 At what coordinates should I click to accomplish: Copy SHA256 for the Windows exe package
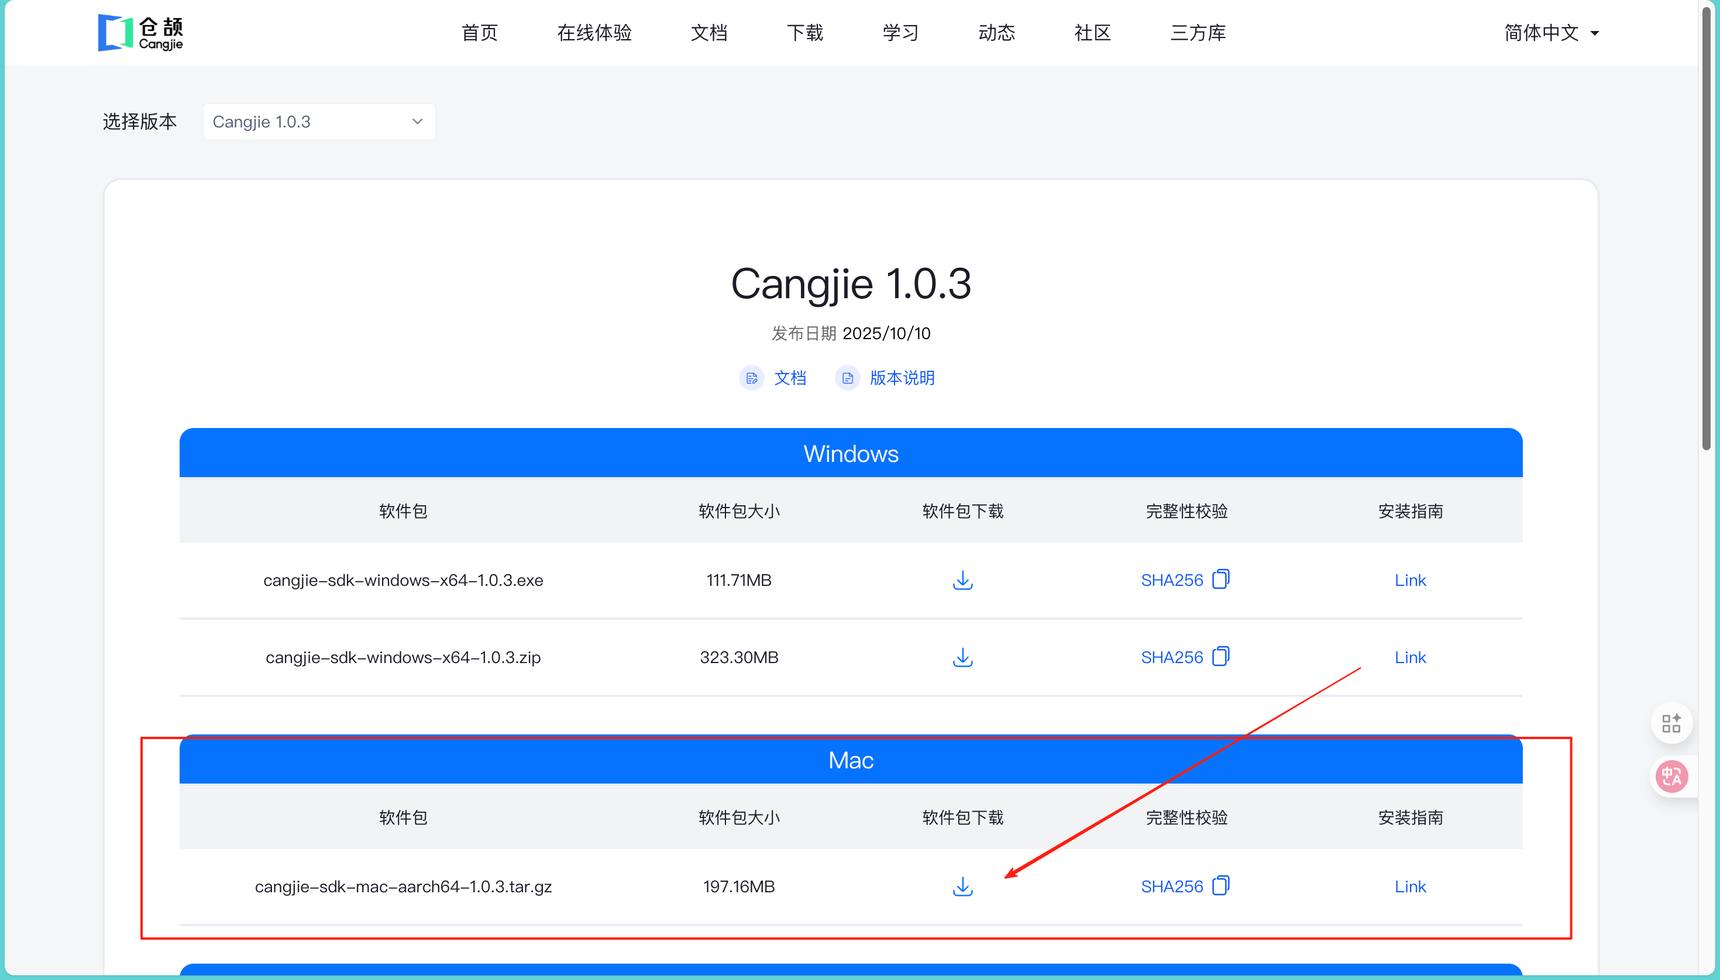pos(1220,579)
